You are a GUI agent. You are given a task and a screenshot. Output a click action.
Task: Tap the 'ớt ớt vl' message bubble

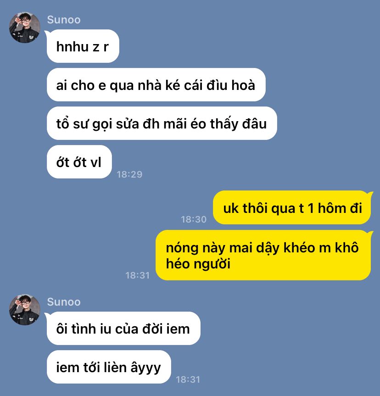[79, 162]
